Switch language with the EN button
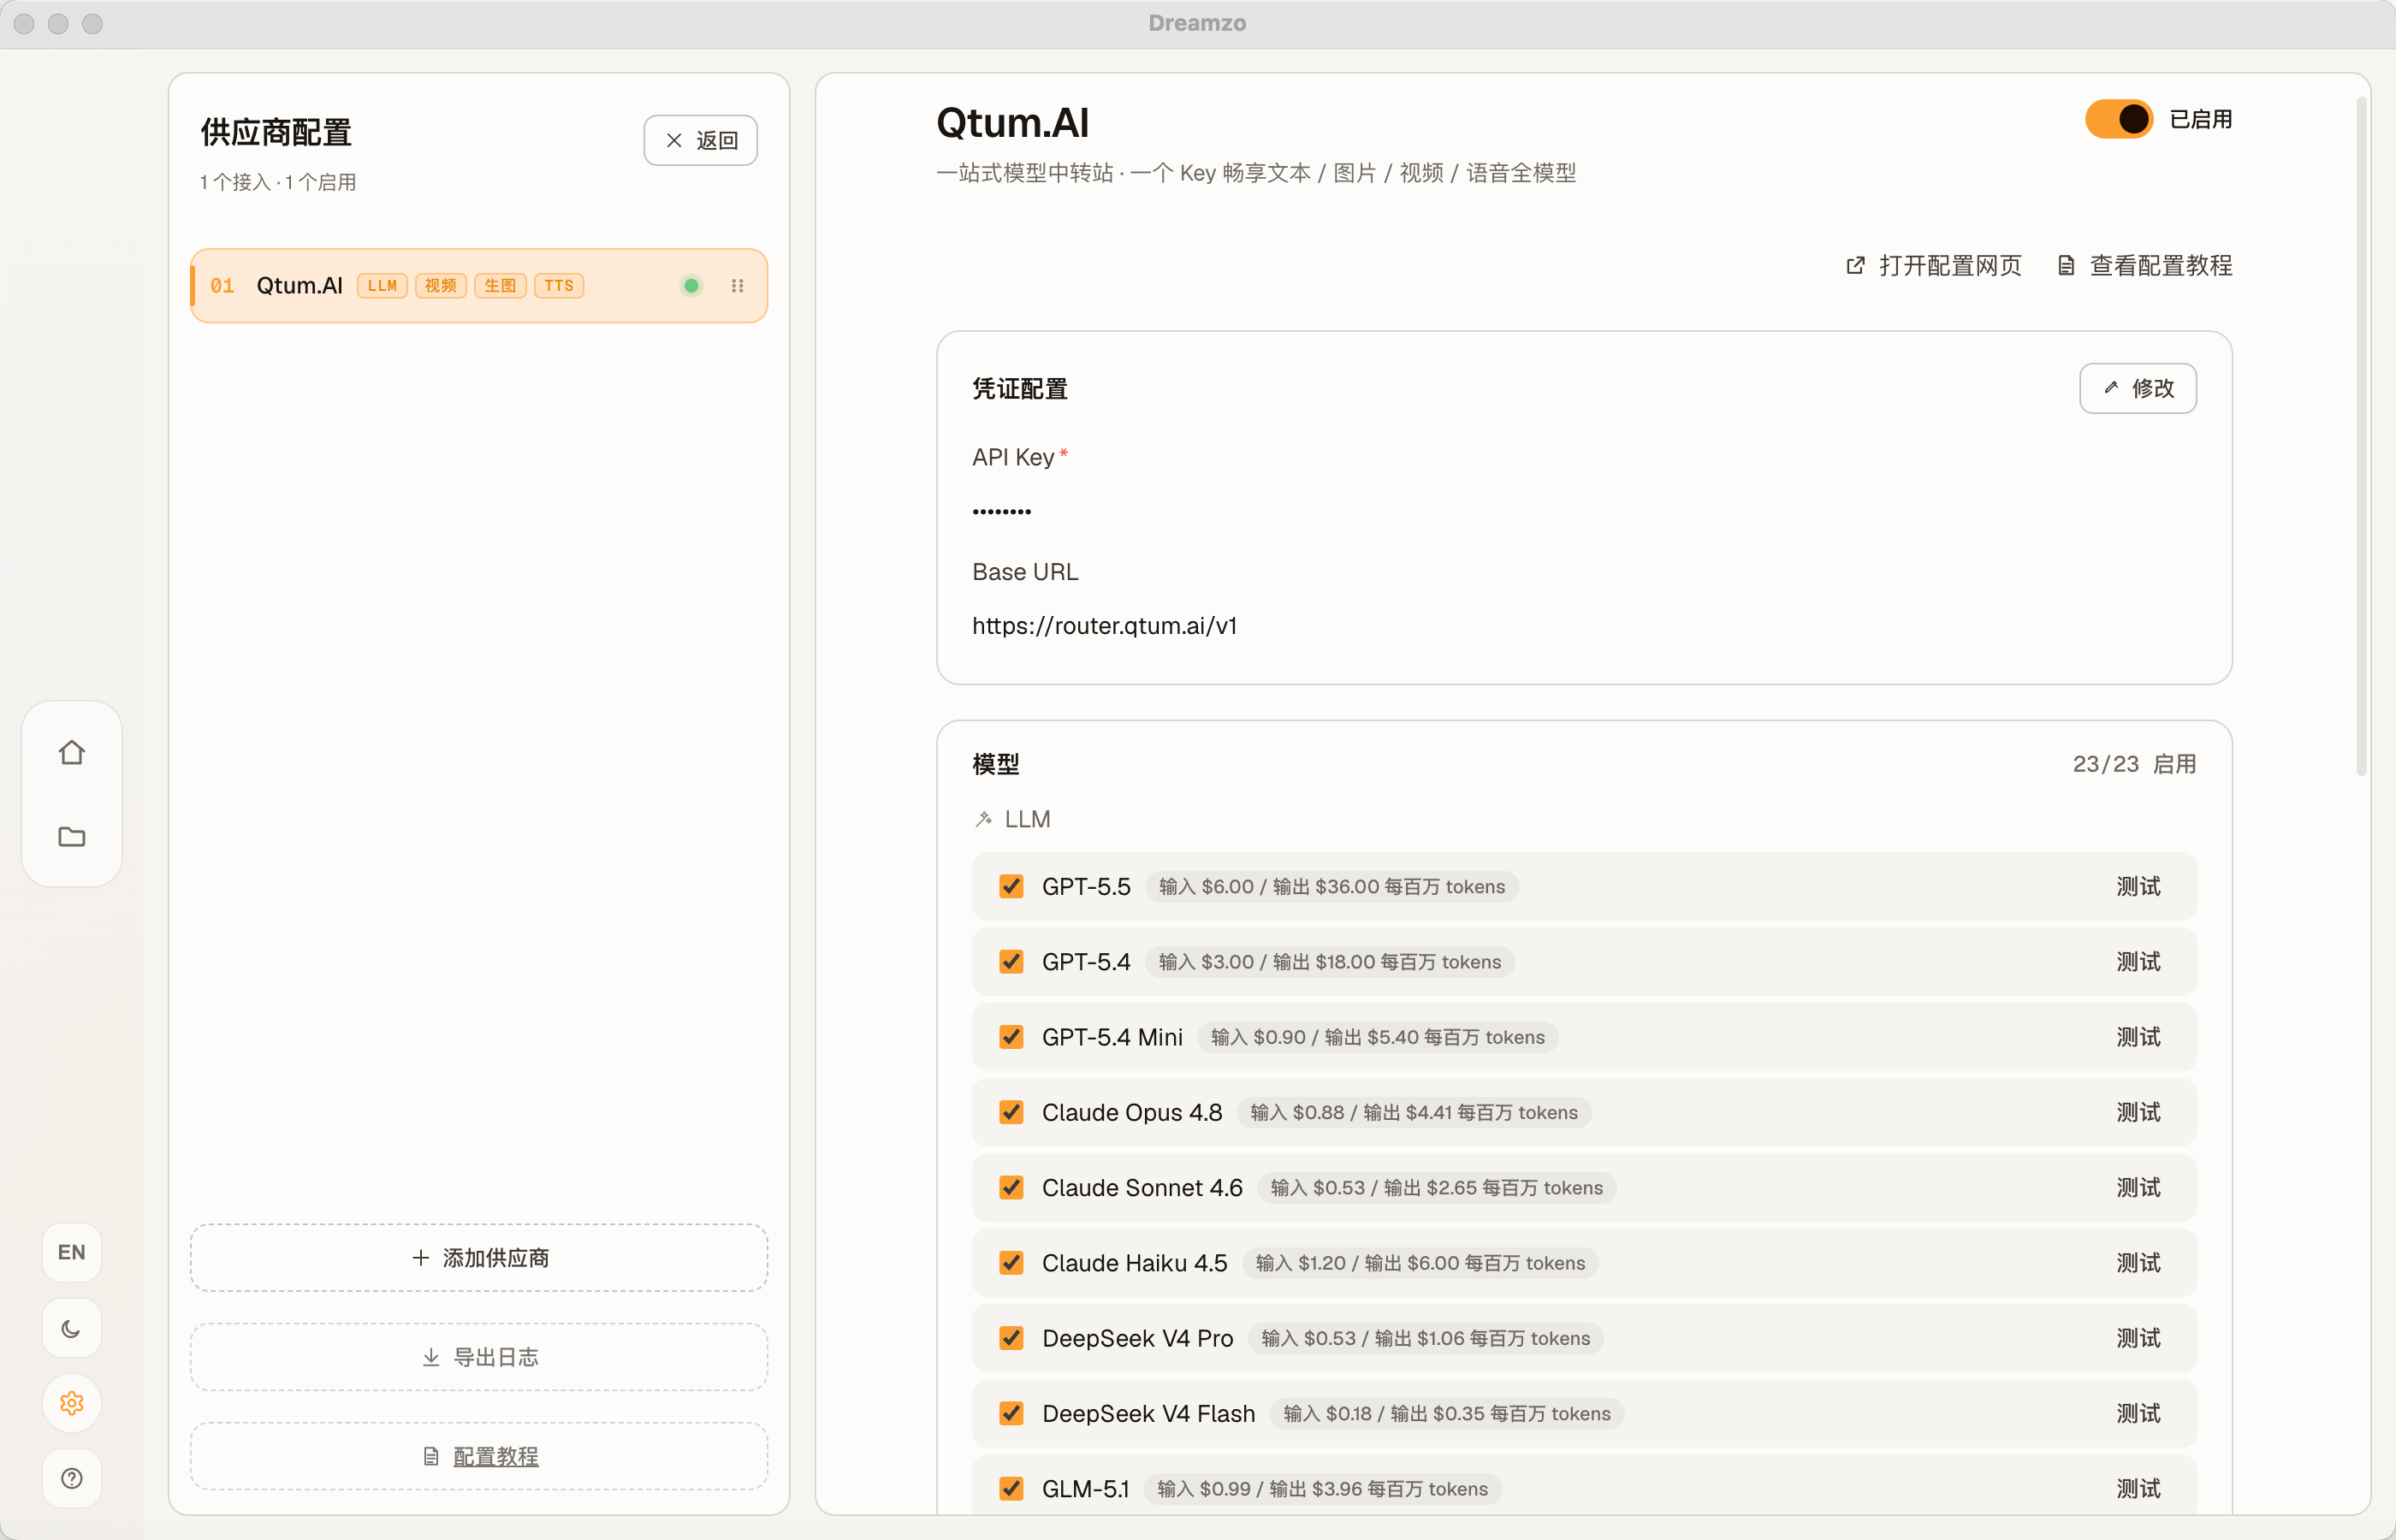Image resolution: width=2396 pixels, height=1540 pixels. click(71, 1252)
